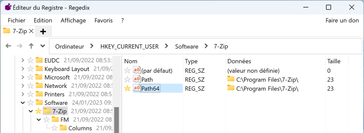Viewport: 364px width, 133px height.
Task: Go back with the left arrow
Action: pos(9,46)
